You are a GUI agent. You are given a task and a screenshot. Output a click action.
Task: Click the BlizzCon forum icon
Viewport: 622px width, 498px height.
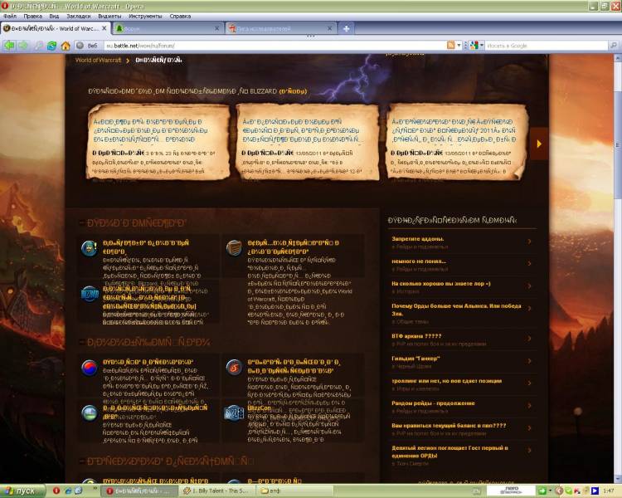coord(234,413)
